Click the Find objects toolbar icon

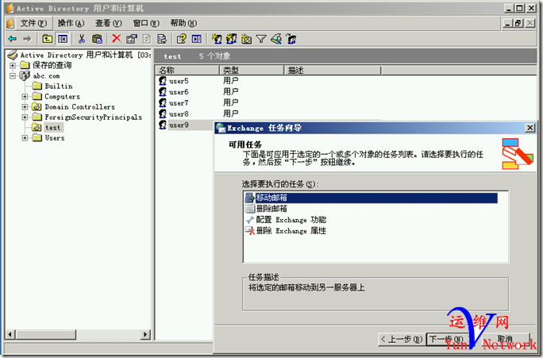[276, 39]
